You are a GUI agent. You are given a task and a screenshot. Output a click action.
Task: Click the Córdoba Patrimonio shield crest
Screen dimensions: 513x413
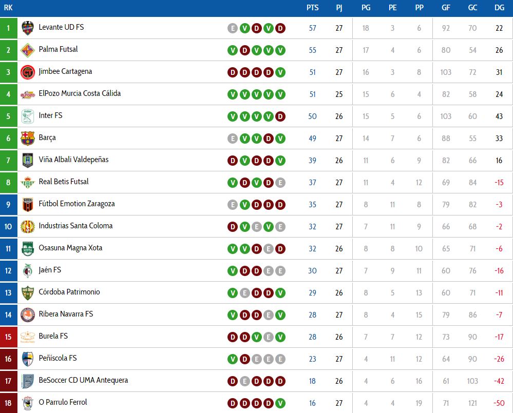point(28,293)
